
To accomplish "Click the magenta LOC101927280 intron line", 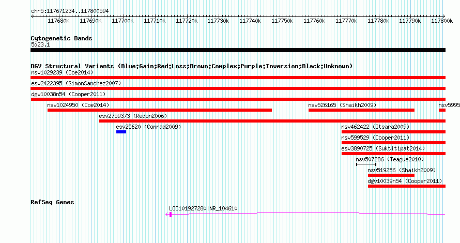I will pos(309,213).
